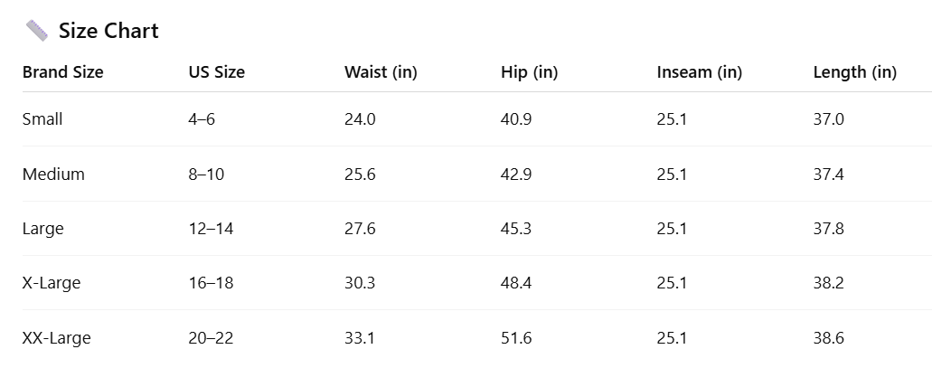Click the 48.4 hip measurement
932x387 pixels.
tap(516, 283)
